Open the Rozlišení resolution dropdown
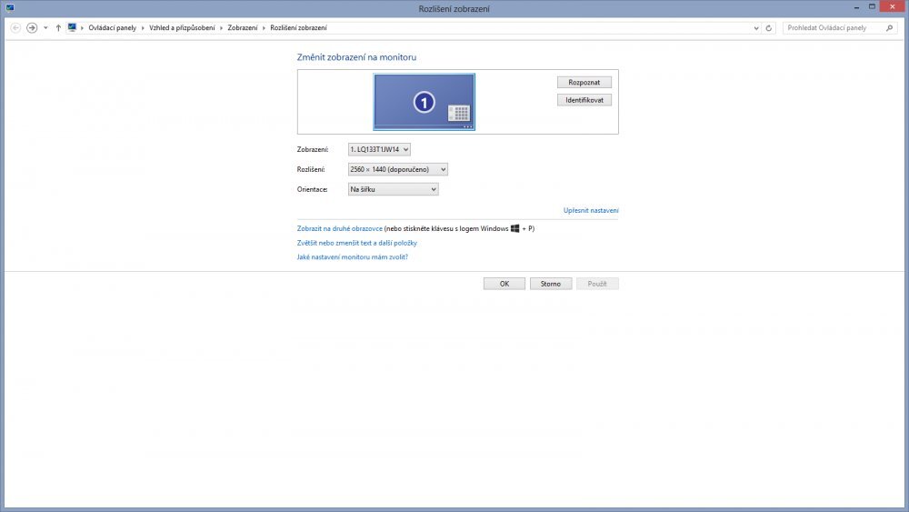Screen dimensions: 909x512 [x=398, y=169]
